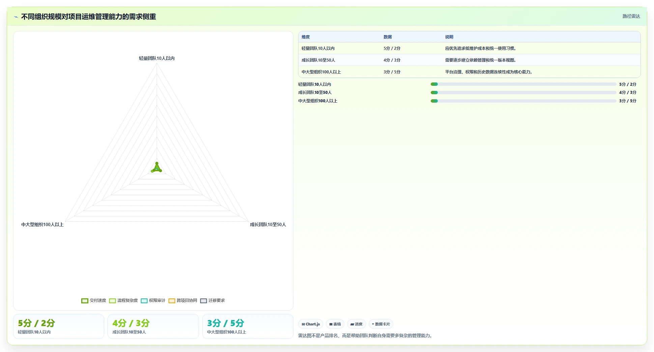Click the 成长团队10至50人 progress bar
Screen dimensions: 654x352
(x=523, y=93)
